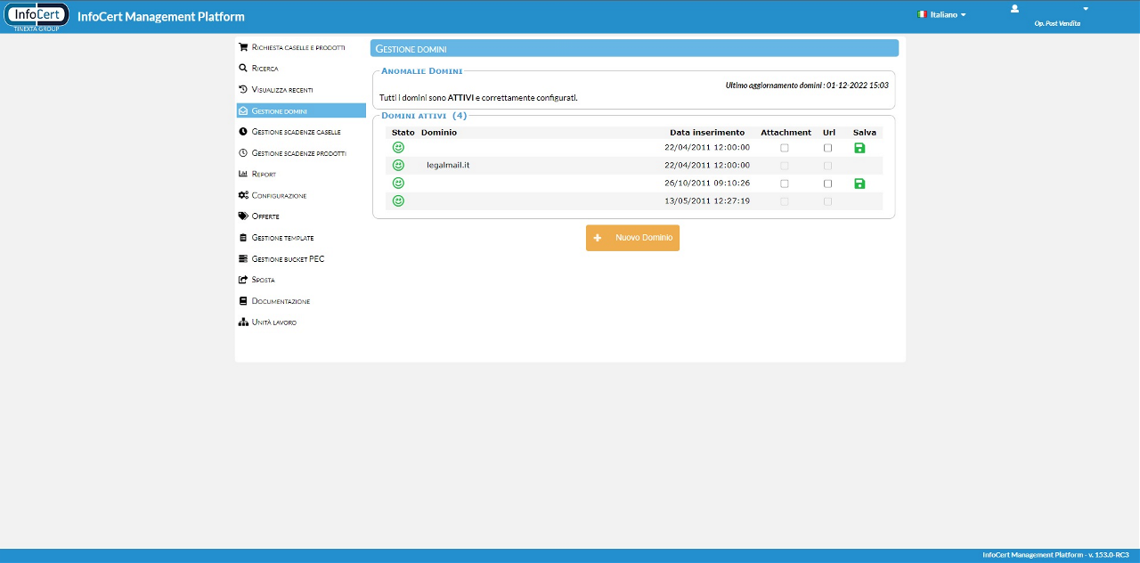The width and height of the screenshot is (1140, 563).
Task: Open the Italiano language dropdown
Action: point(942,15)
